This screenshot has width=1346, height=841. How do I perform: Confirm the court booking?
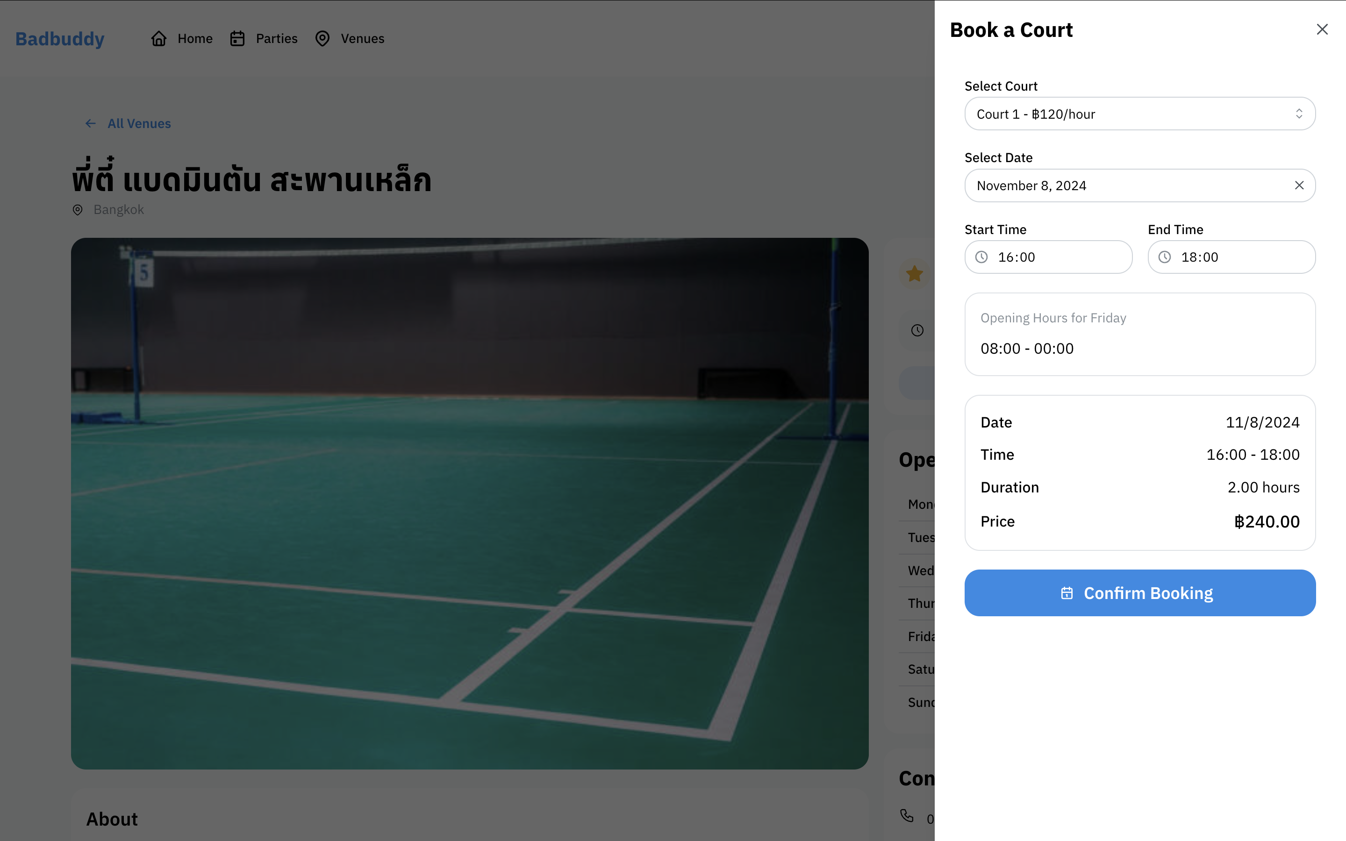pyautogui.click(x=1139, y=593)
